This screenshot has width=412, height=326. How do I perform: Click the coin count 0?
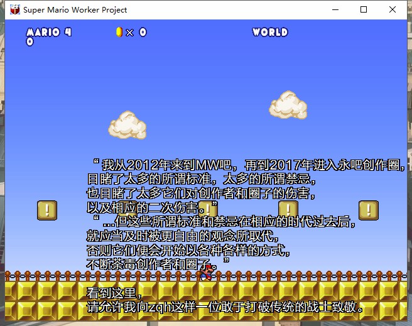(x=143, y=32)
